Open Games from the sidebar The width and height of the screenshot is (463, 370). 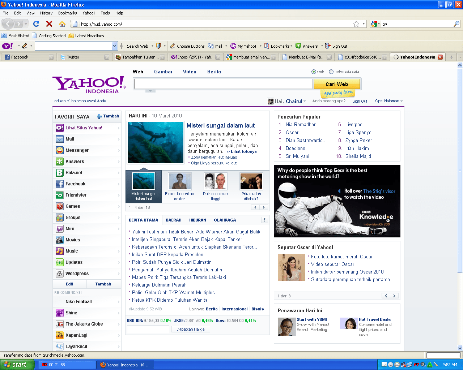pyautogui.click(x=87, y=206)
